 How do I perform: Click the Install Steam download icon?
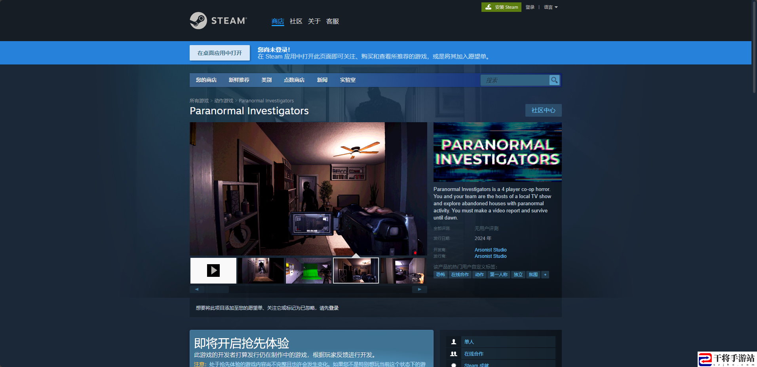pyautogui.click(x=489, y=7)
